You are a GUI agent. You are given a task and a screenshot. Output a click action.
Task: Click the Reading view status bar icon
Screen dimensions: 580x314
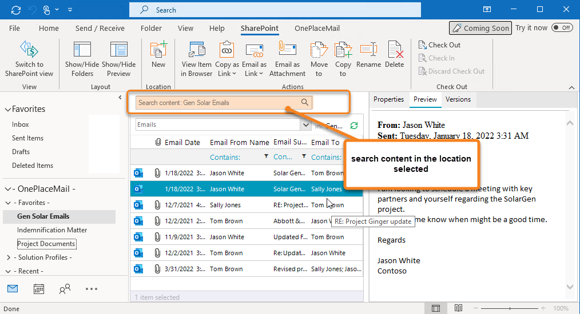(x=458, y=308)
